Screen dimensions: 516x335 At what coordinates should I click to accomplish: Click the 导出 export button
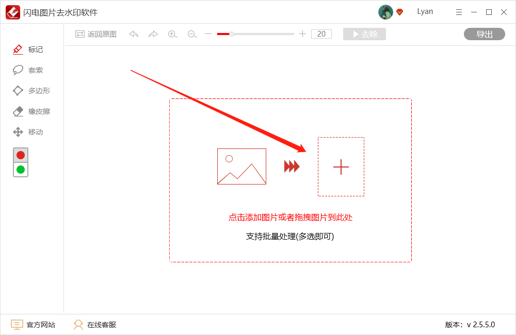[x=485, y=34]
